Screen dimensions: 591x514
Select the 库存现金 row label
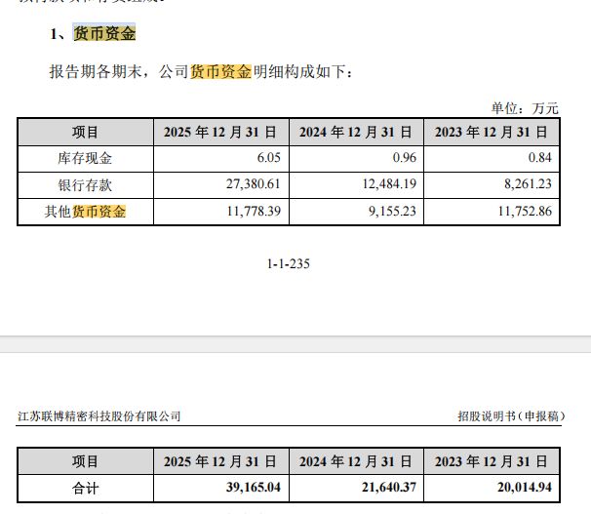[85, 158]
